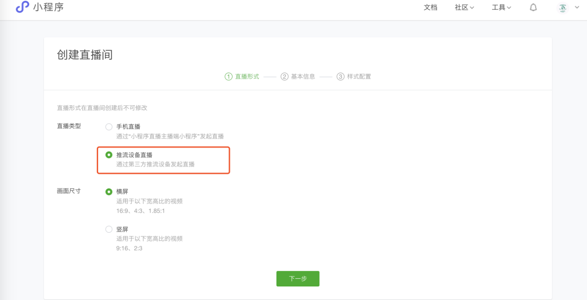This screenshot has width=587, height=300.
Task: Click the user avatar icon
Action: [x=563, y=7]
